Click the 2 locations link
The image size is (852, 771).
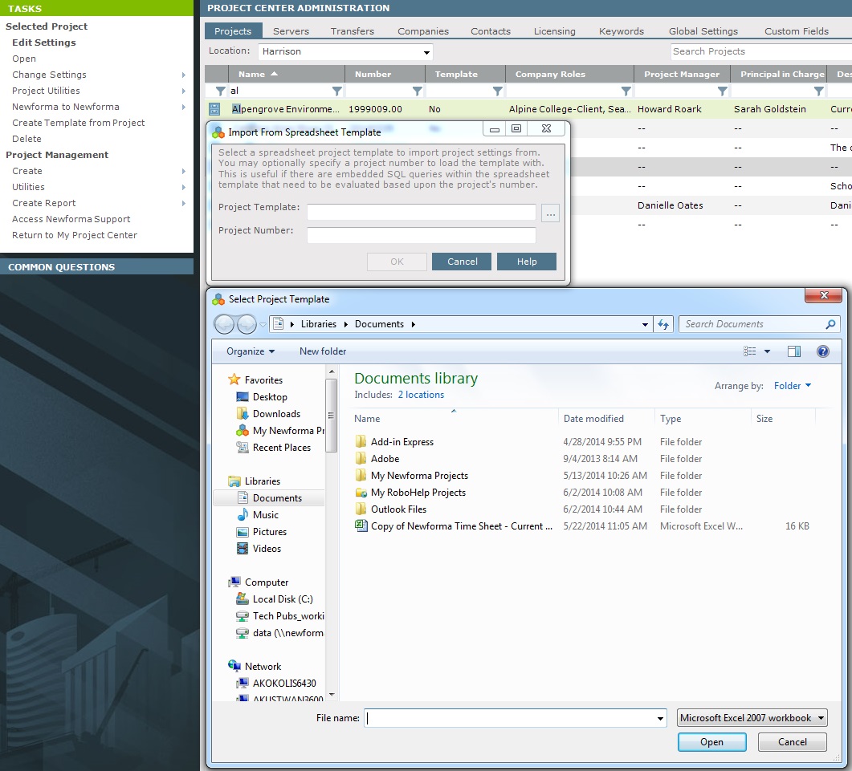421,395
